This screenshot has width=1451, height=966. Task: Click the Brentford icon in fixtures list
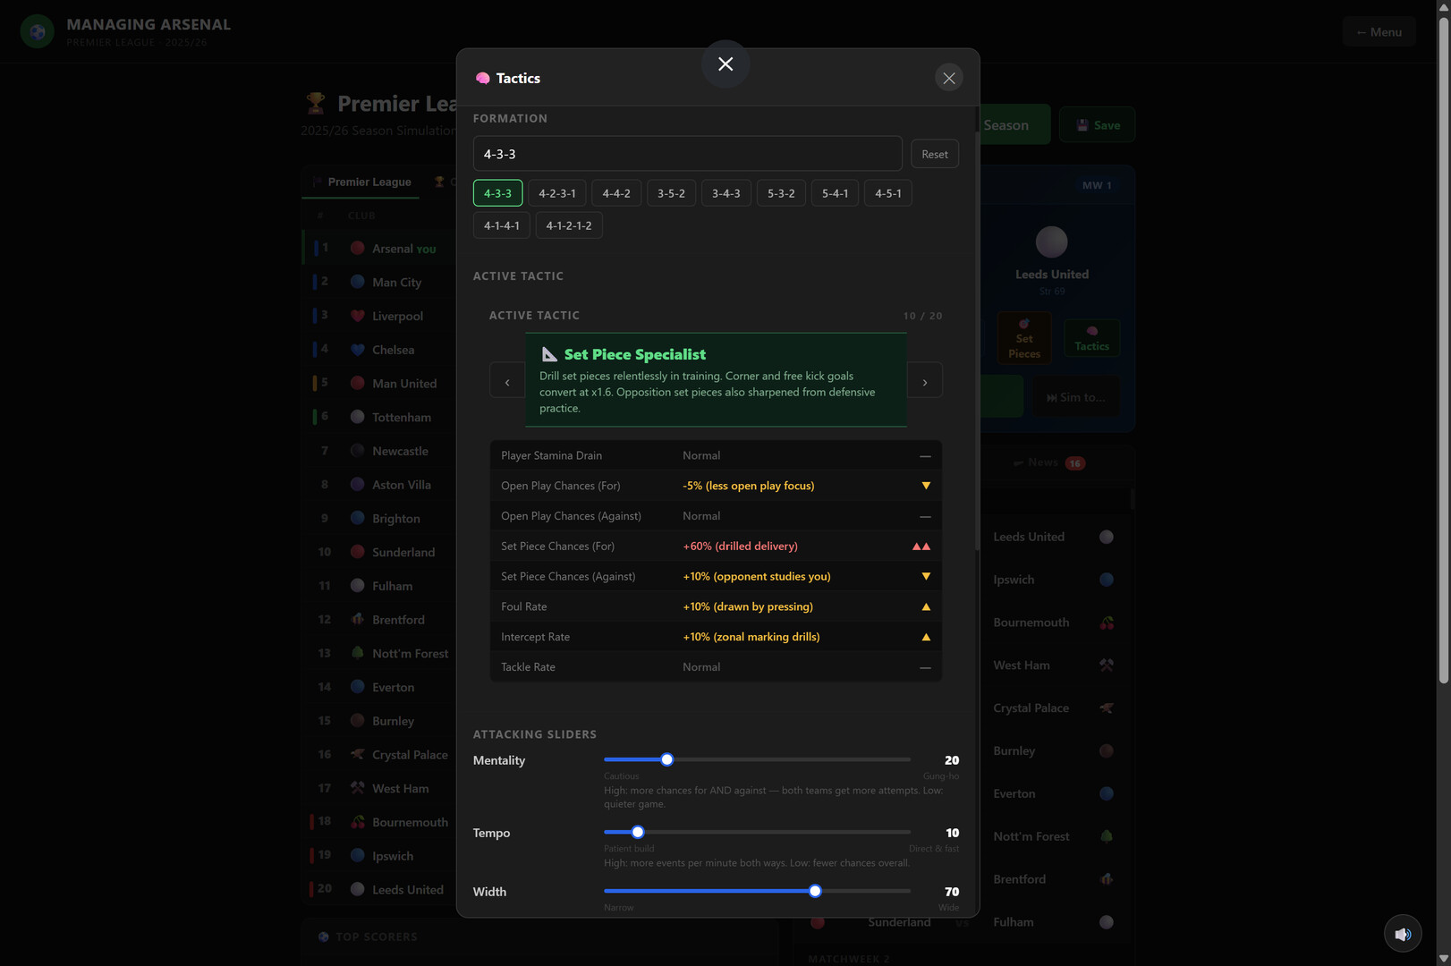(x=1107, y=879)
